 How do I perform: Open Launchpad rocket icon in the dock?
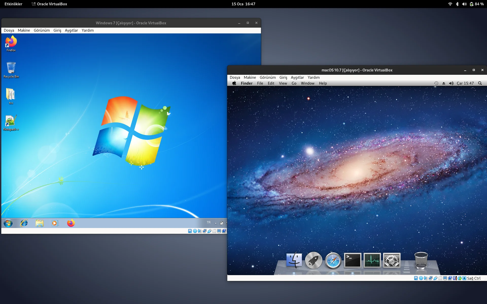[x=314, y=260]
